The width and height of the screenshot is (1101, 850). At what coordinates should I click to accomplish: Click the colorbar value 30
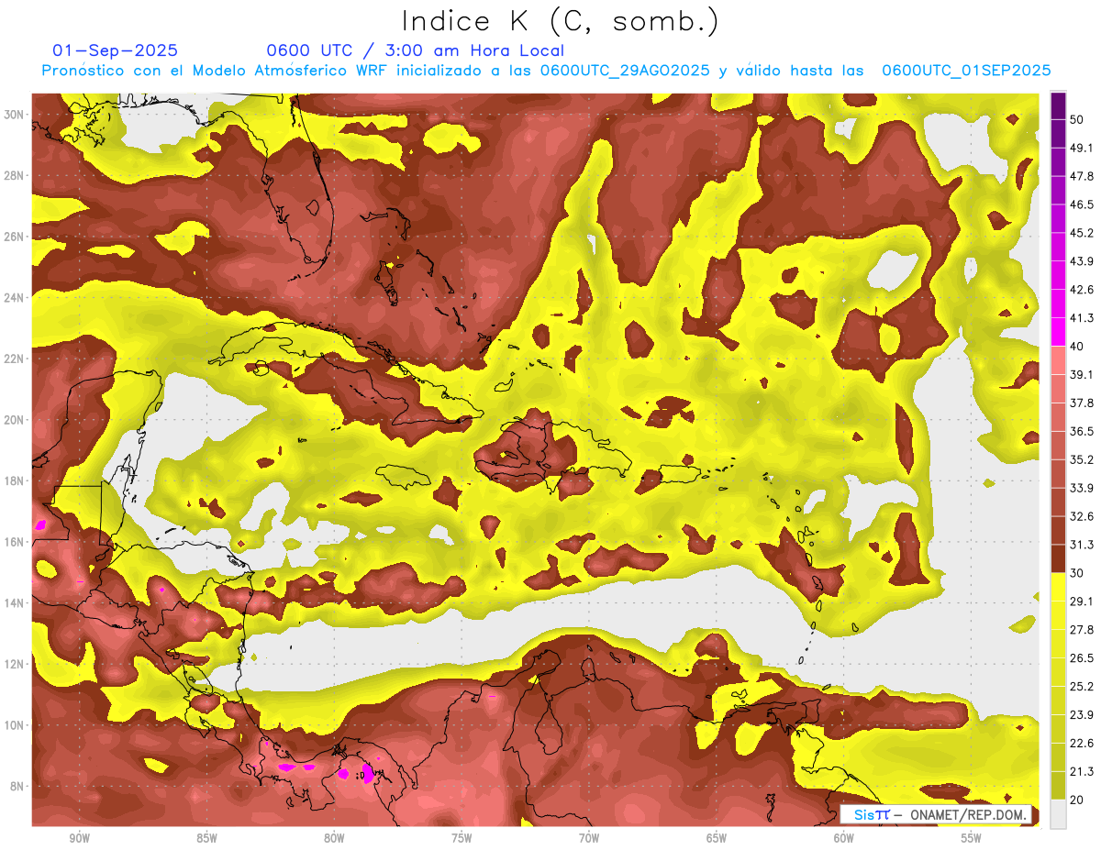click(1077, 573)
